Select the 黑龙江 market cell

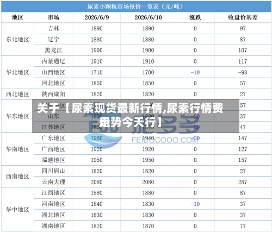[x=53, y=50]
